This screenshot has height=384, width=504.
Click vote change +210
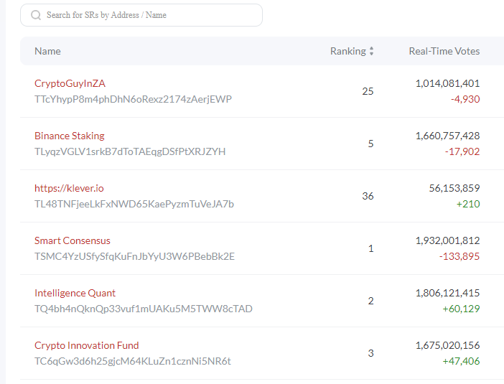click(x=468, y=204)
